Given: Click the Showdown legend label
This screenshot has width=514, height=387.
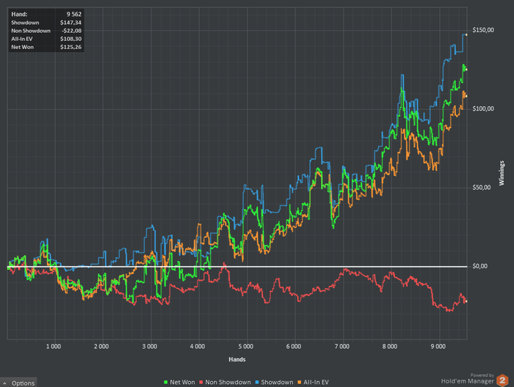Looking at the screenshot, I should pos(277,382).
